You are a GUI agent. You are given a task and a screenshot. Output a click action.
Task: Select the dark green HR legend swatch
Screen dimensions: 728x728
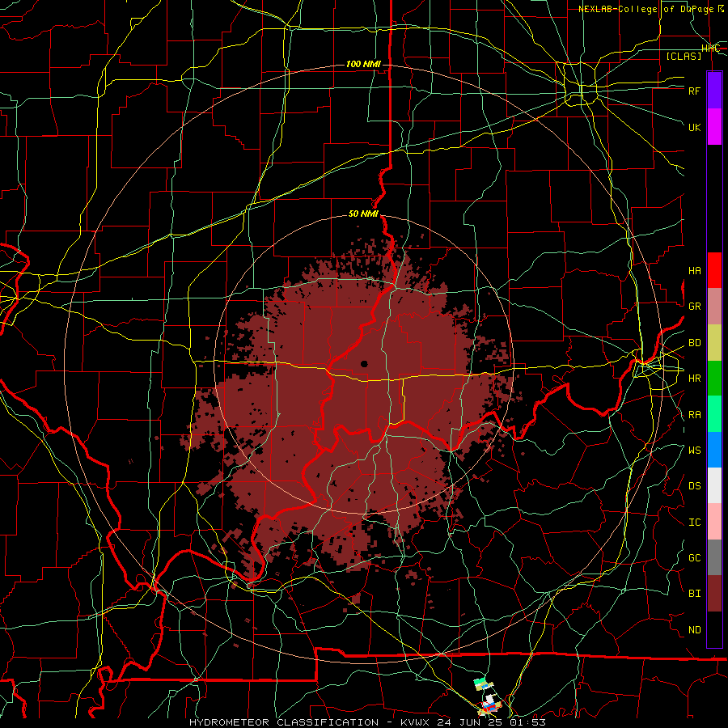(714, 378)
